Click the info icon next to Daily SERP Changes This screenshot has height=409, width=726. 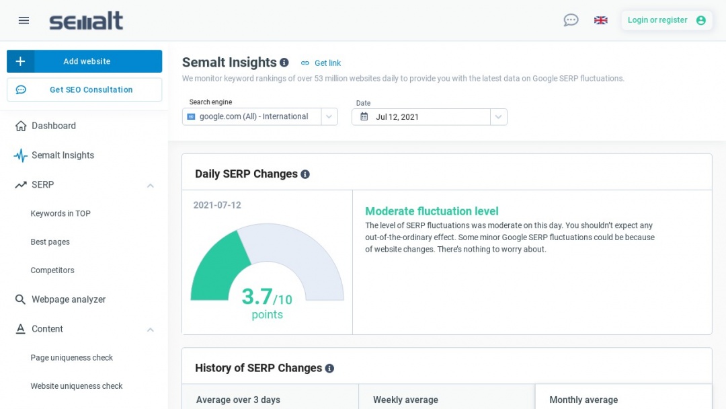305,174
